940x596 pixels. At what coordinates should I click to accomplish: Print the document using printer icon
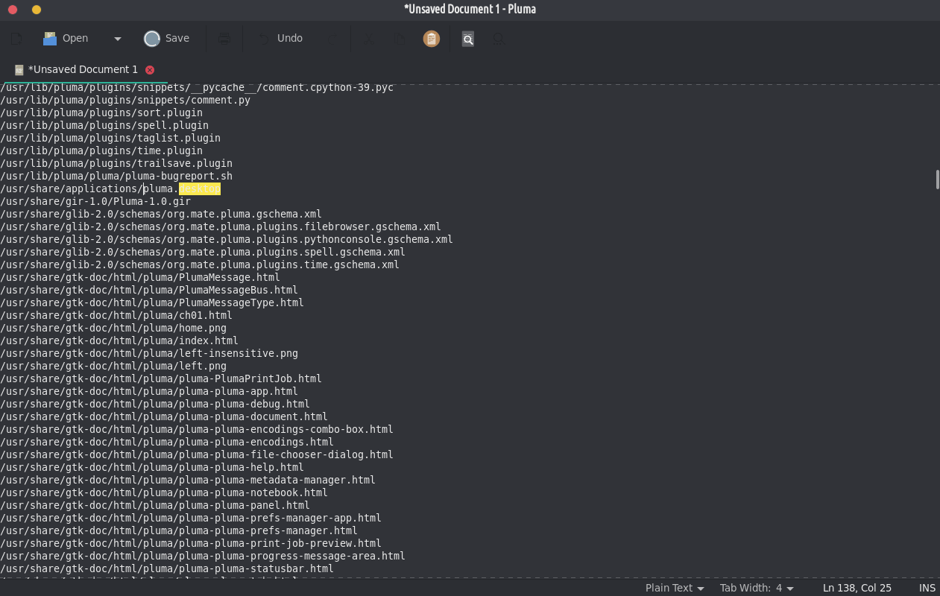tap(224, 39)
